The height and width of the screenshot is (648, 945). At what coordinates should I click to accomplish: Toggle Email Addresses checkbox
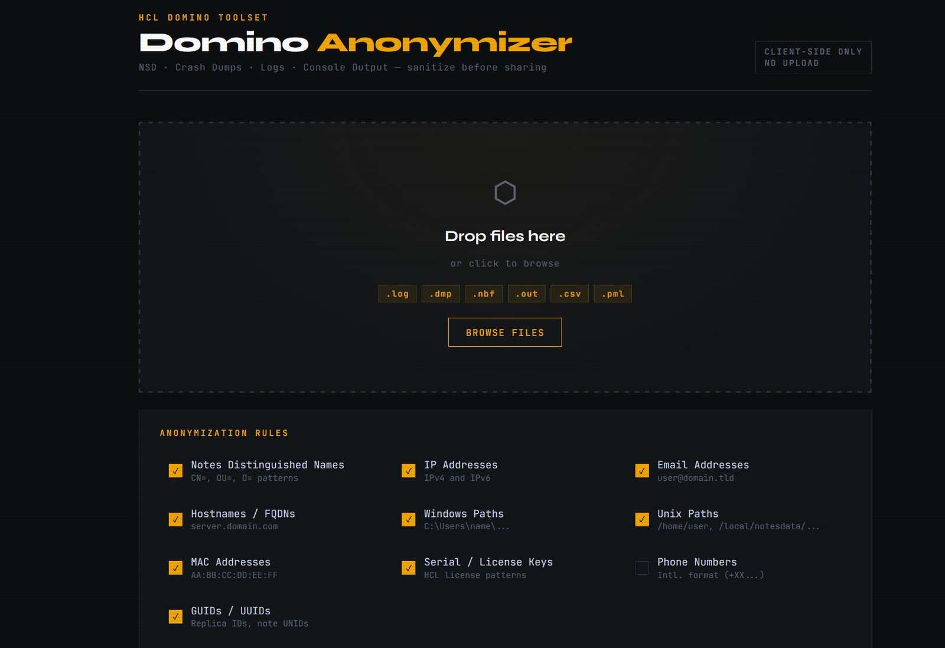coord(642,470)
